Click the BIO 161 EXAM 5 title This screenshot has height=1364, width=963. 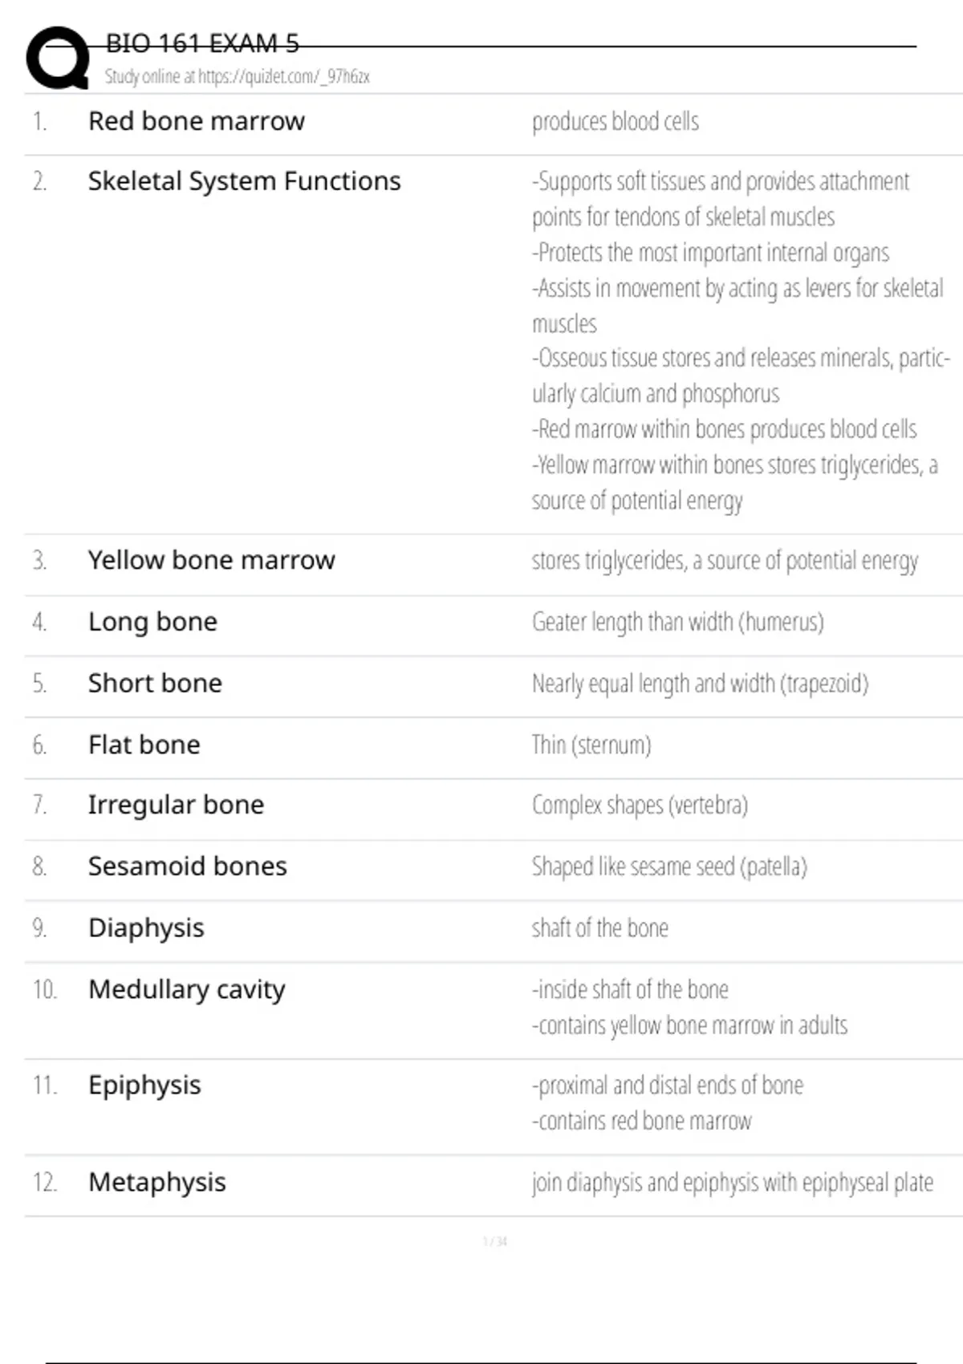pos(202,43)
